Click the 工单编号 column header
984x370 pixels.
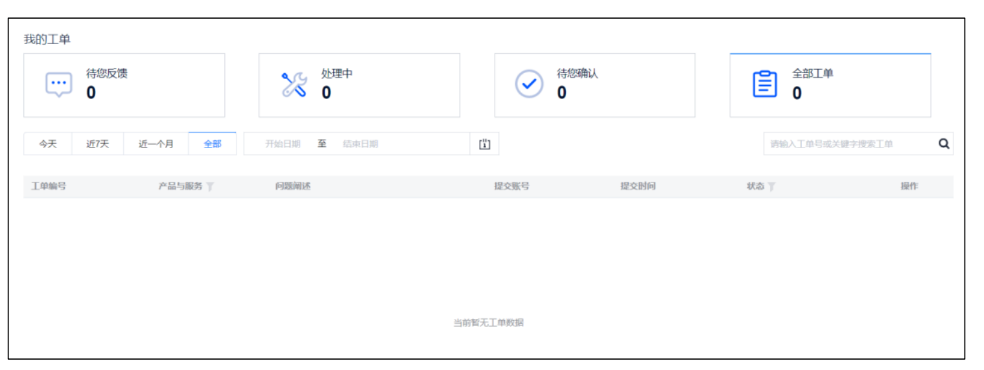[x=49, y=186]
